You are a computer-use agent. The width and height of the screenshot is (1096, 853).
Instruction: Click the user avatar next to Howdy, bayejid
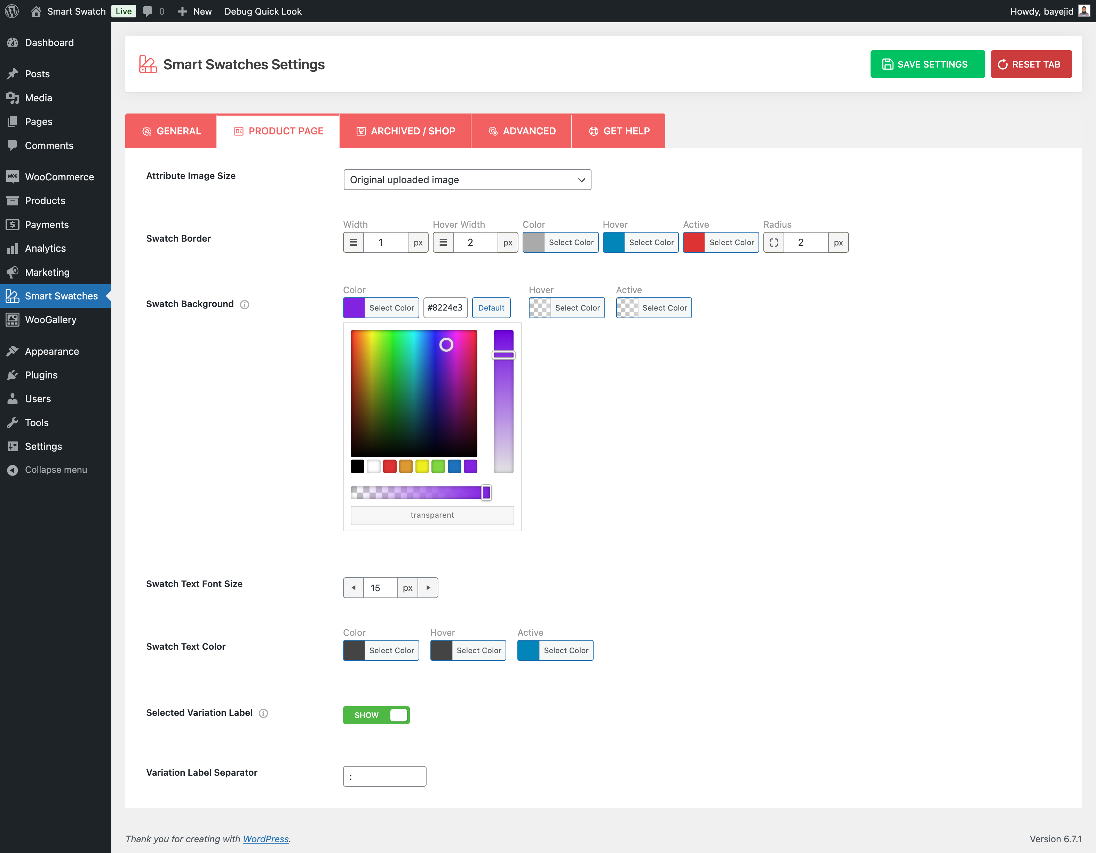pyautogui.click(x=1084, y=11)
